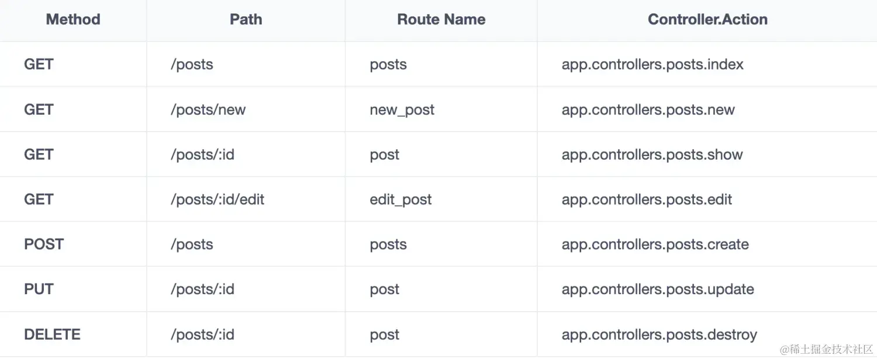
Task: Click the /posts path in POST row
Action: tap(192, 244)
